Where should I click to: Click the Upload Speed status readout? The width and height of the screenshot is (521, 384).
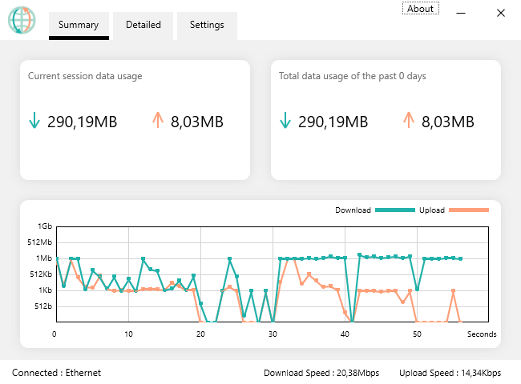pos(450,372)
